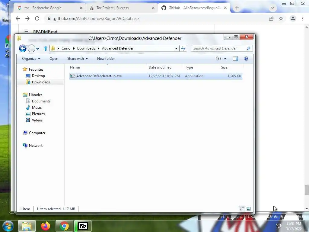
Task: Click Advanced Defender breadcrumb segment
Action: click(118, 48)
